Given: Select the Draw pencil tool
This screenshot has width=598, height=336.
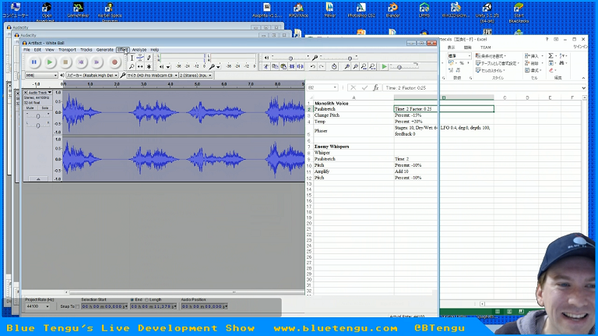Looking at the screenshot, I should tap(149, 58).
